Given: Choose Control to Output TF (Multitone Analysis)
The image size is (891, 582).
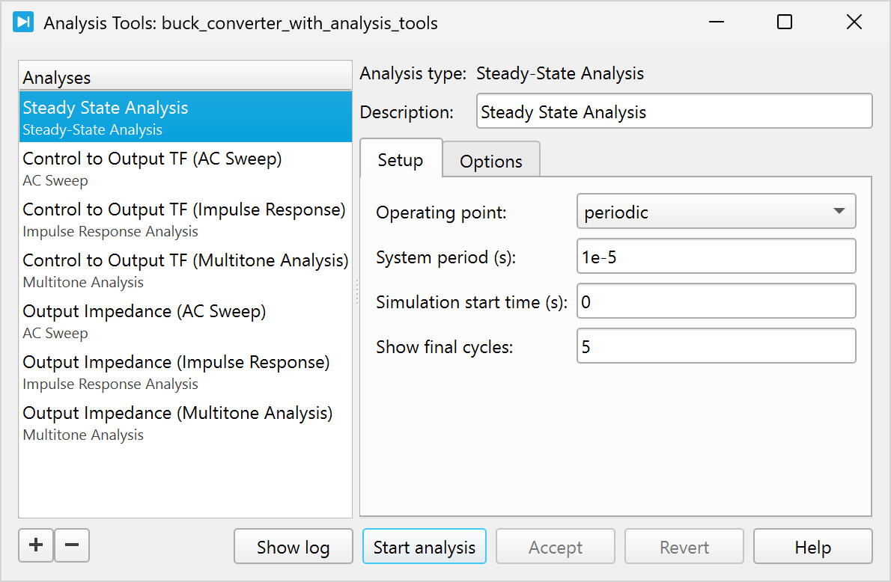Looking at the screenshot, I should pyautogui.click(x=185, y=269).
